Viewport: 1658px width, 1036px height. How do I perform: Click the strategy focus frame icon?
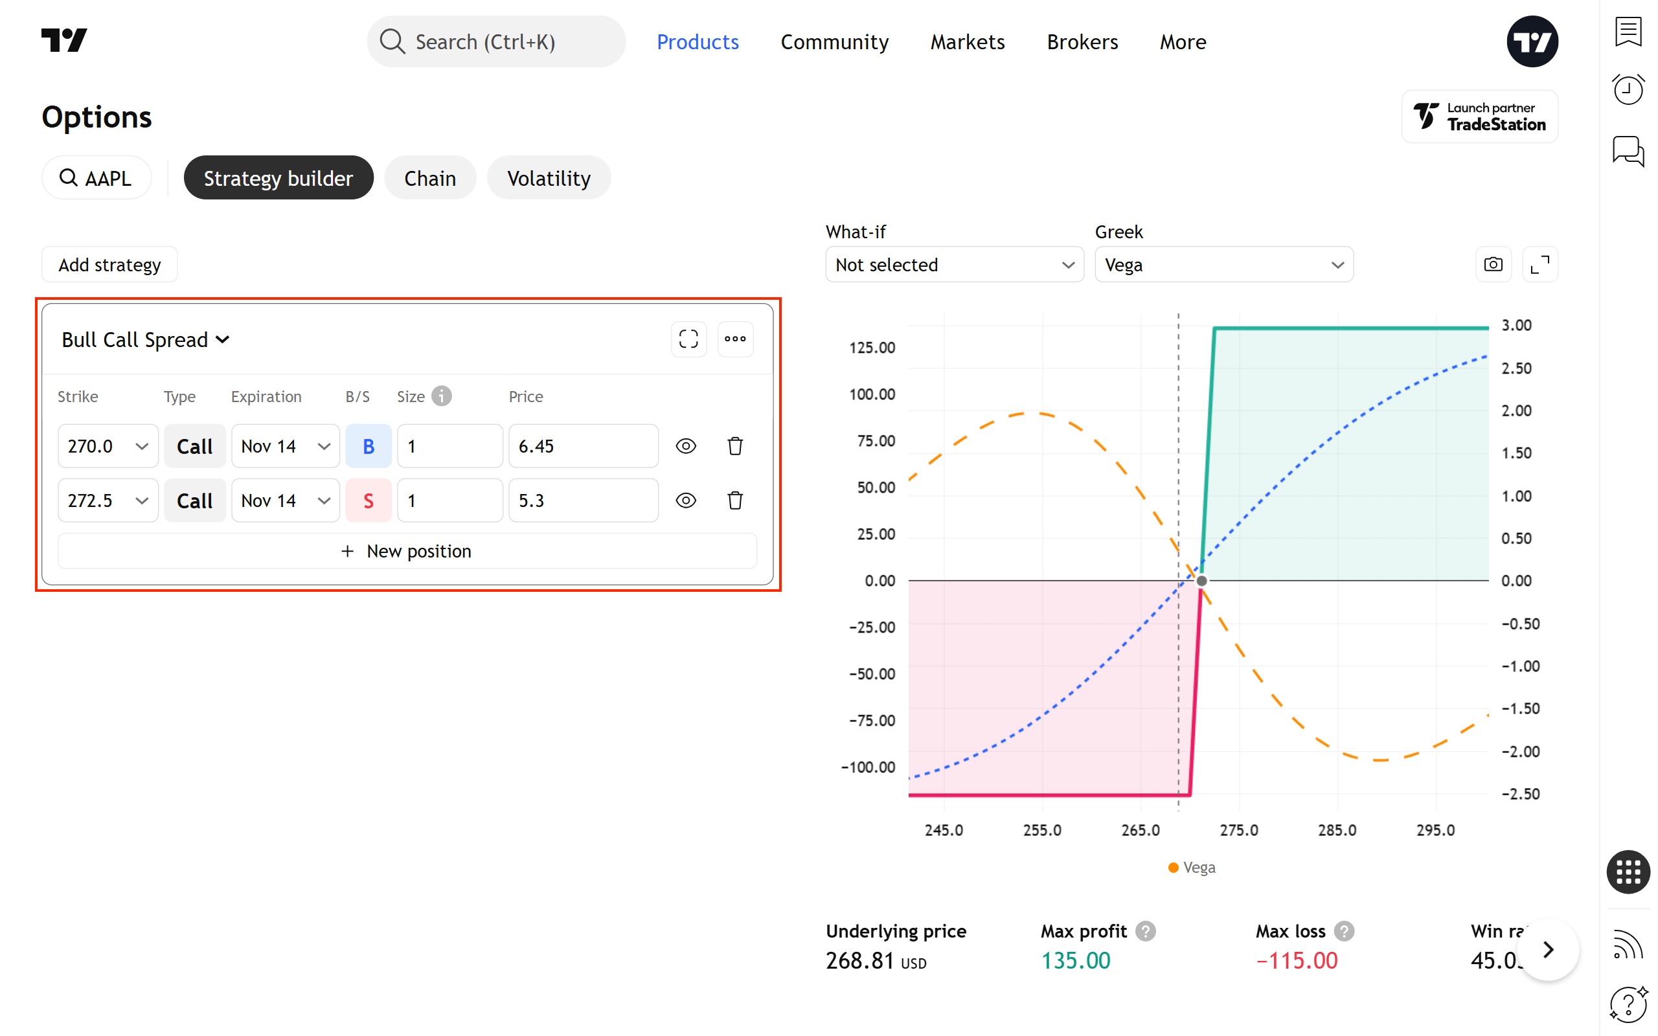tap(688, 339)
